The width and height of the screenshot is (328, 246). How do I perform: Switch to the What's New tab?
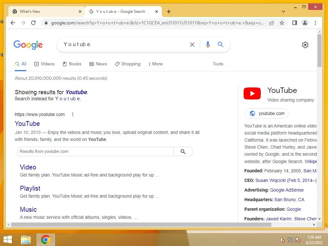tap(46, 12)
